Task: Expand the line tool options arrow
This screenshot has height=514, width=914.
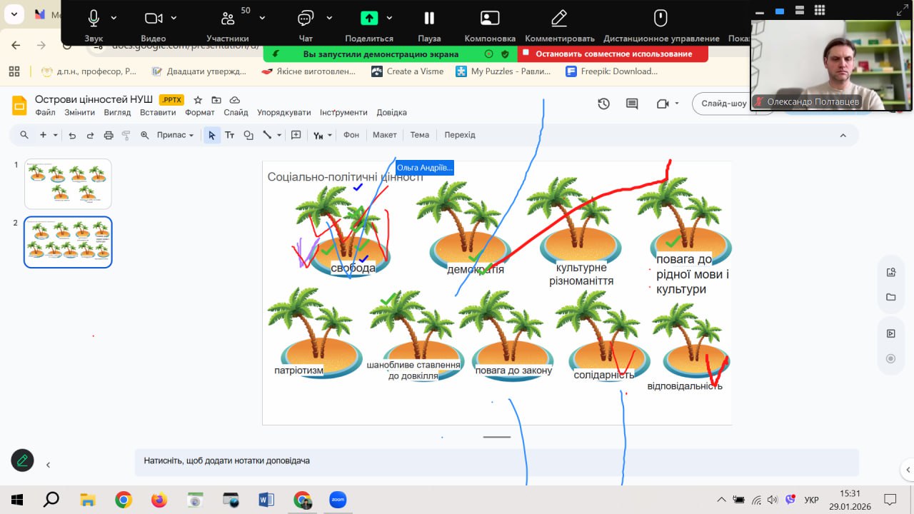Action: coord(279,135)
